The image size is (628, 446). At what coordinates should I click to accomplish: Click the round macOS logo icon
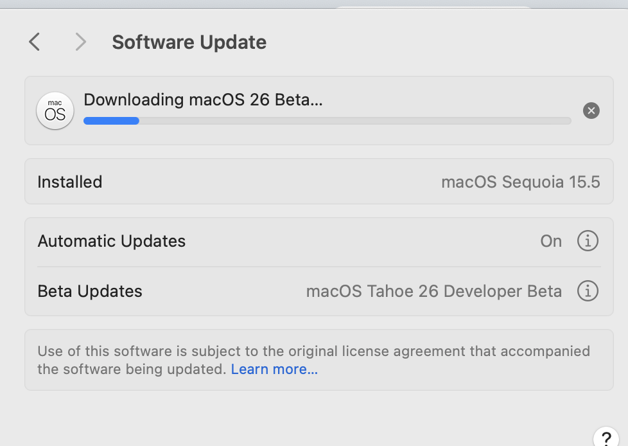55,111
